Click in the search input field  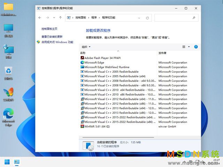176,18
